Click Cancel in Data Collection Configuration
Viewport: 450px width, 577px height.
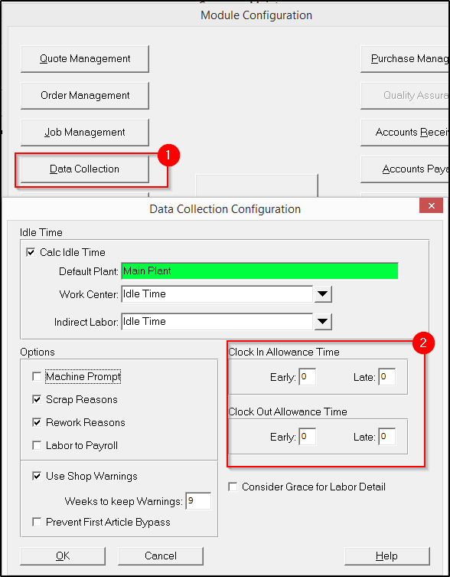click(161, 556)
